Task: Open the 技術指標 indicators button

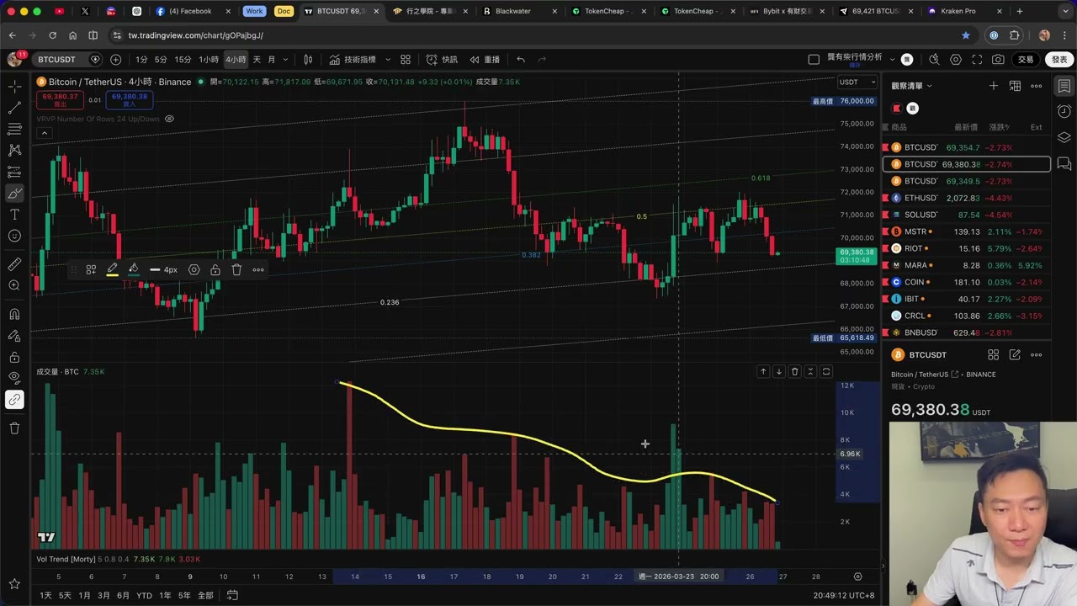Action: point(353,60)
